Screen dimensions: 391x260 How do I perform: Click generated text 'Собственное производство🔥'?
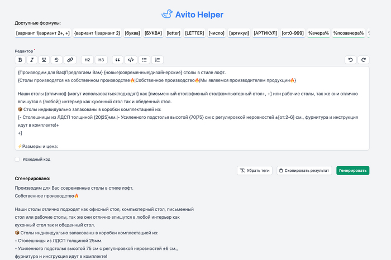click(x=46, y=196)
